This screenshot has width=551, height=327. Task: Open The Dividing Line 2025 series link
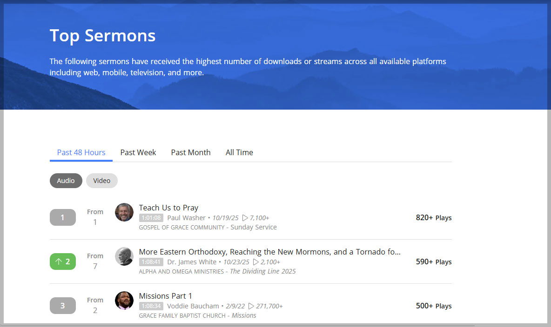pos(263,271)
